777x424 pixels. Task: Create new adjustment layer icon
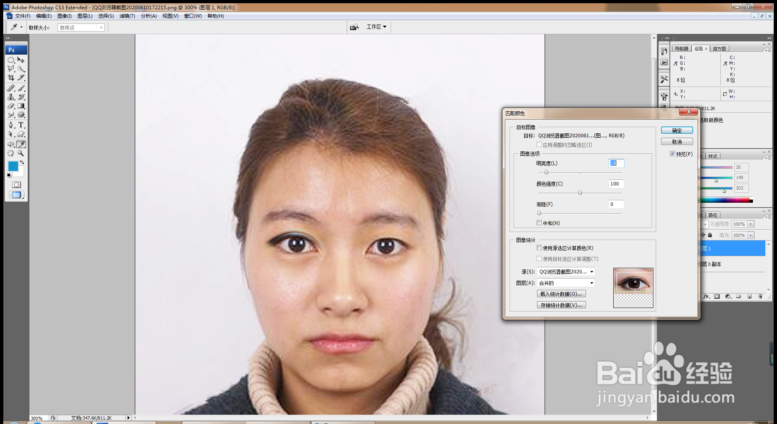point(728,296)
